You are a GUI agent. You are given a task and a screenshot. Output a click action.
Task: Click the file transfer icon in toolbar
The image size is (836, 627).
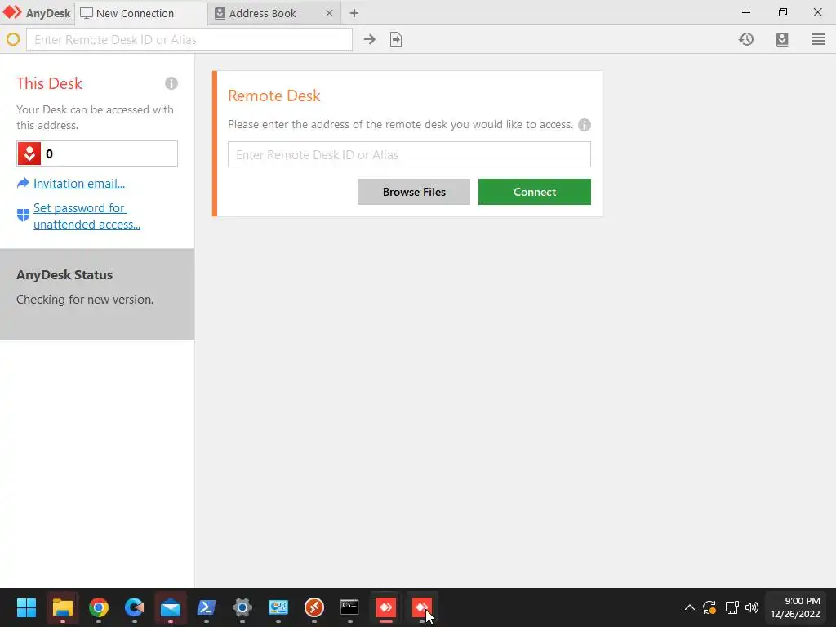coord(396,39)
